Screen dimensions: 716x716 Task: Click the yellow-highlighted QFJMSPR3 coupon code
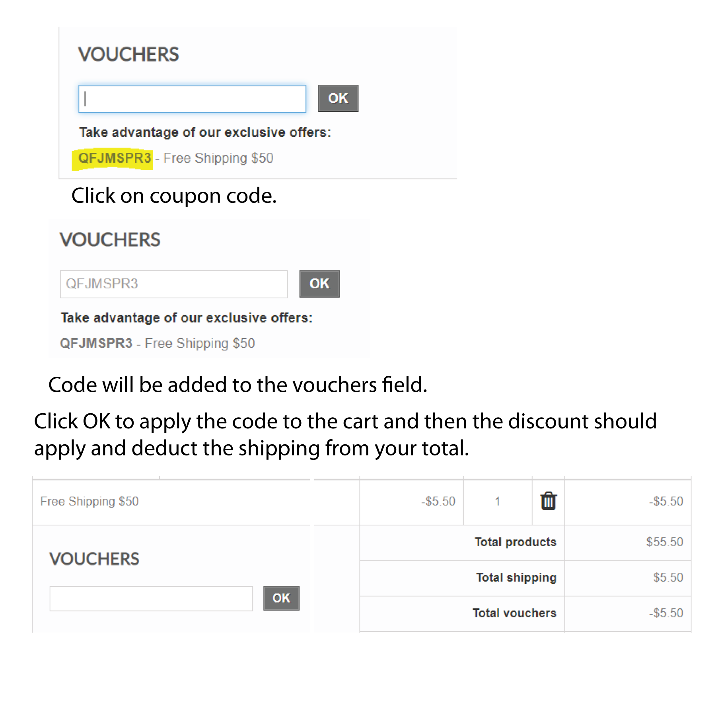115,158
